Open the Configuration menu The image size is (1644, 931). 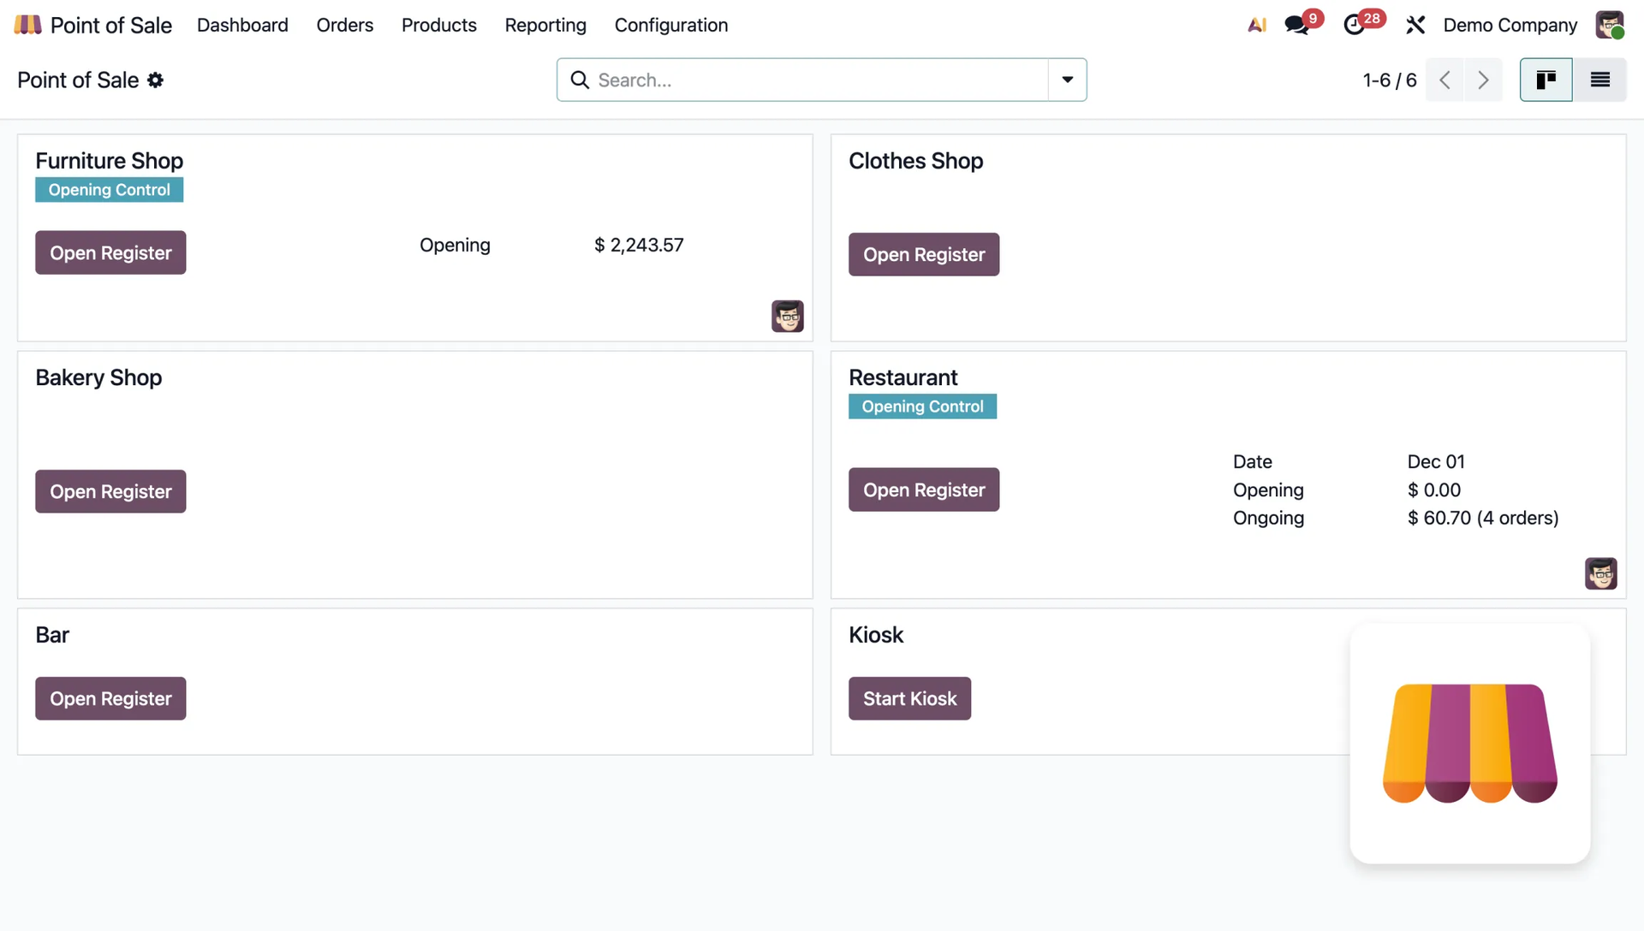click(671, 25)
